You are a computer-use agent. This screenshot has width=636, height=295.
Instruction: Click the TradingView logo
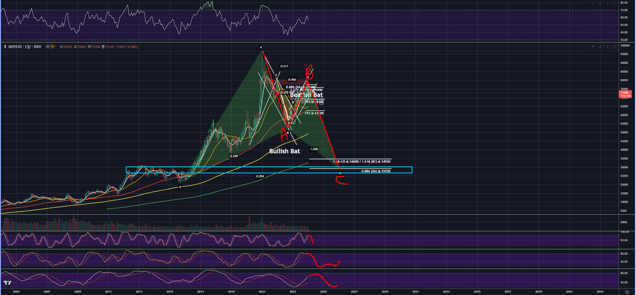pos(7,283)
